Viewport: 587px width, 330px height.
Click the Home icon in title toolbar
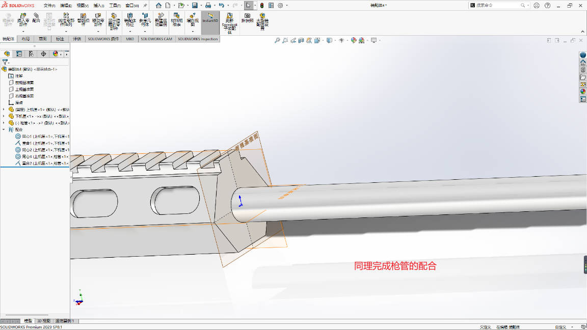coord(159,5)
